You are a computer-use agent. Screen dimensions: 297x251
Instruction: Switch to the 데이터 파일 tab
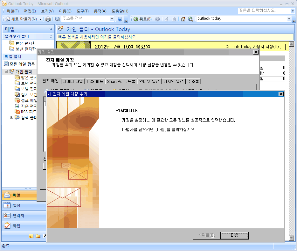pos(73,81)
